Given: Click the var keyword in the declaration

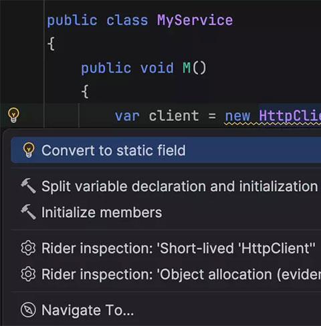Looking at the screenshot, I should [x=127, y=116].
